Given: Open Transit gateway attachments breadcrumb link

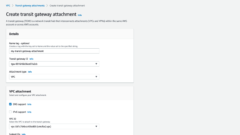Looking at the screenshot, I should click(x=30, y=5).
